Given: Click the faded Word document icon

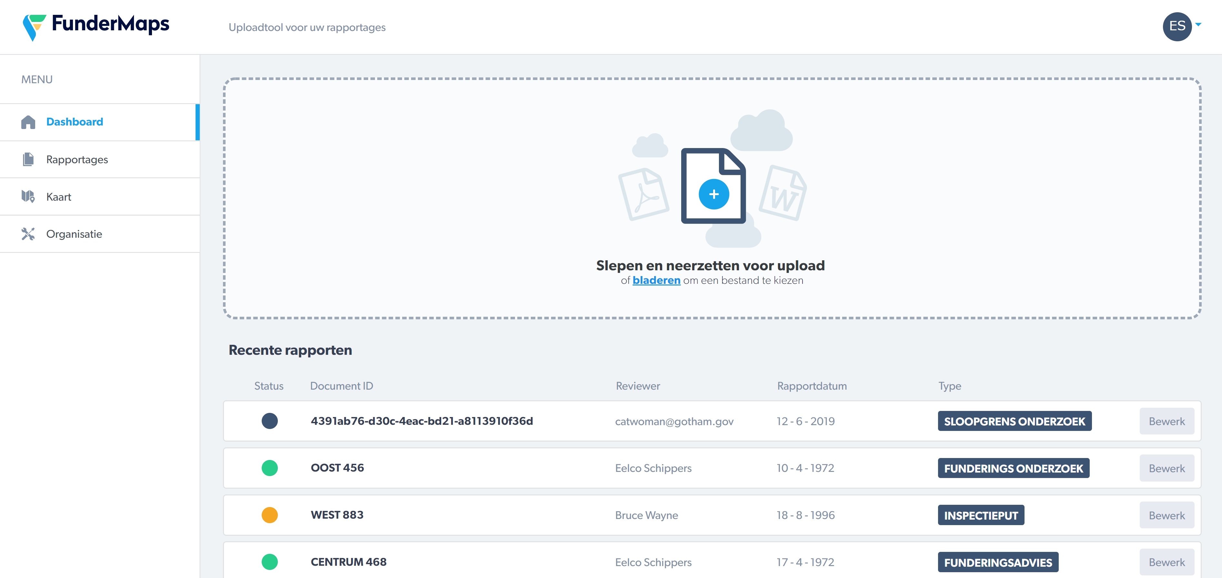Looking at the screenshot, I should coord(783,193).
